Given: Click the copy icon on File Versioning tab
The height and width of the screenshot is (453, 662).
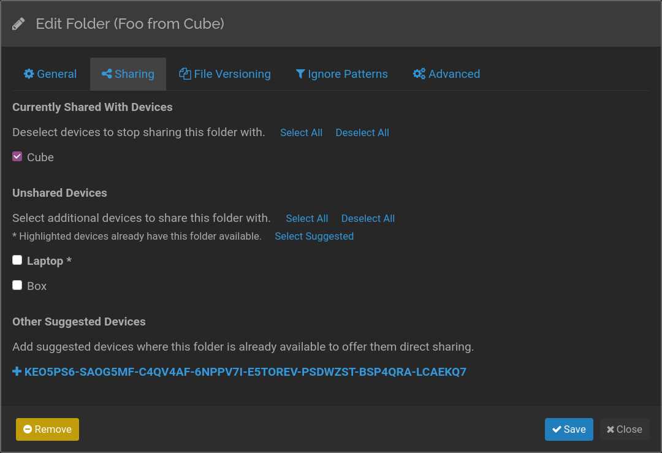Looking at the screenshot, I should pyautogui.click(x=185, y=74).
